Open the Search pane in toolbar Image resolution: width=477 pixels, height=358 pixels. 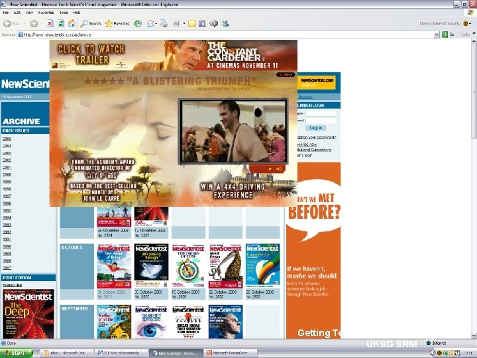tap(91, 23)
